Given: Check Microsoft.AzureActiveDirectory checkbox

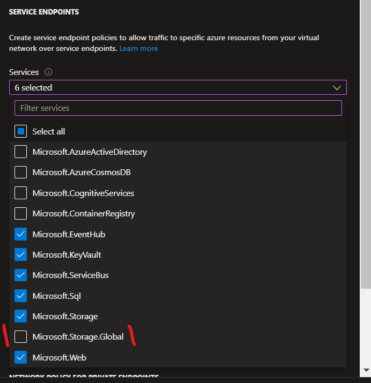Looking at the screenshot, I should click(x=20, y=152).
